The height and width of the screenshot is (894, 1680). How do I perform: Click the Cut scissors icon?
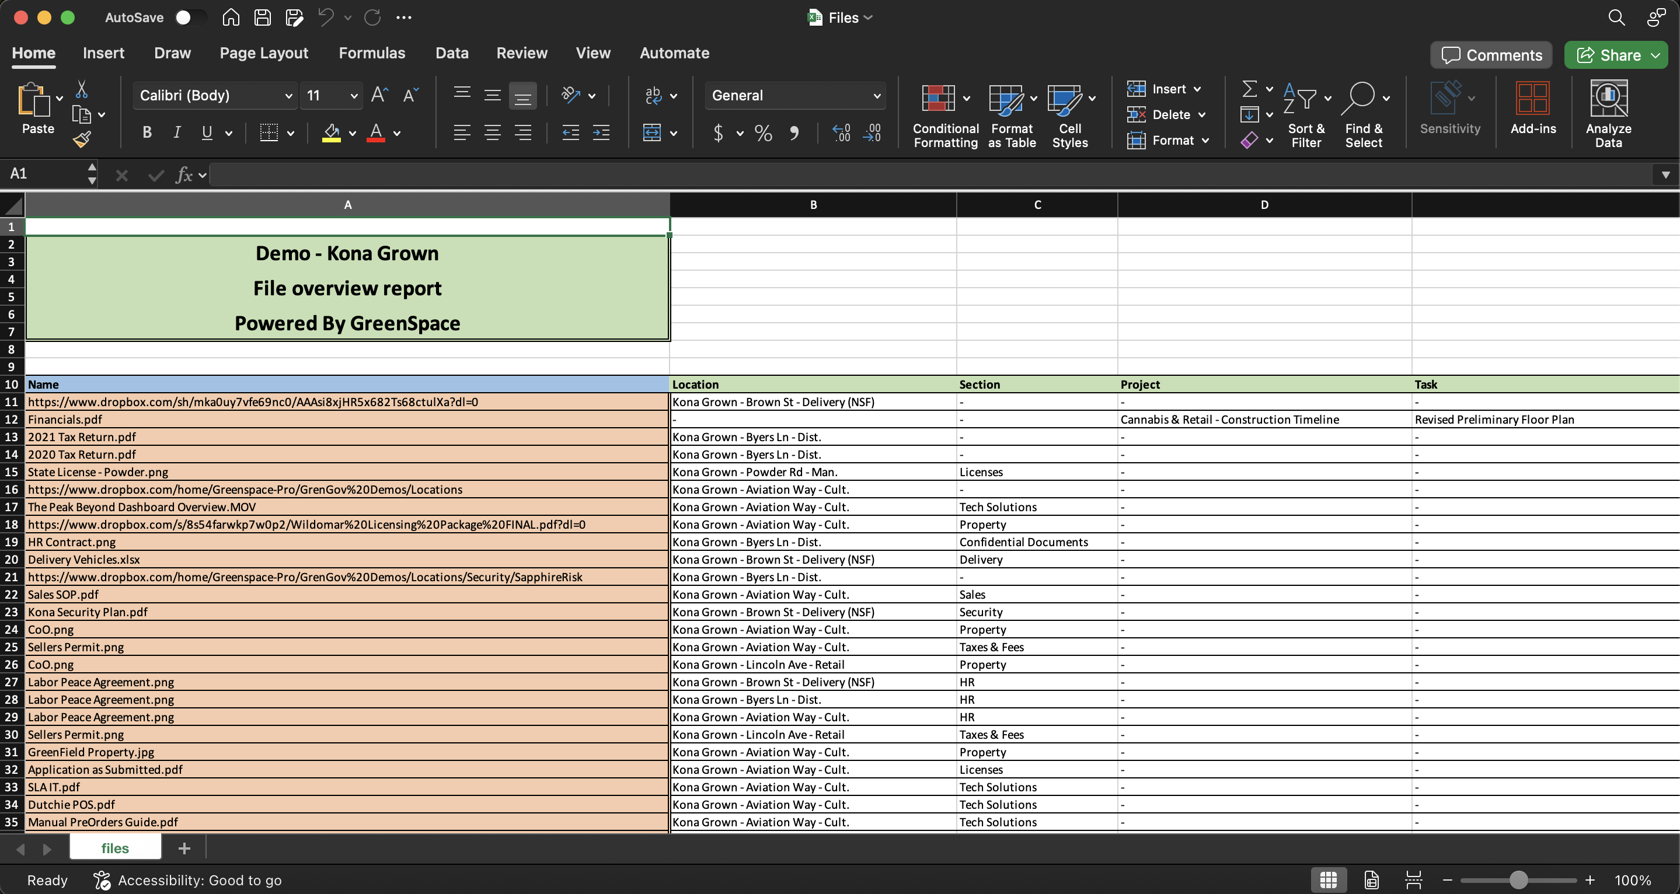pyautogui.click(x=82, y=89)
